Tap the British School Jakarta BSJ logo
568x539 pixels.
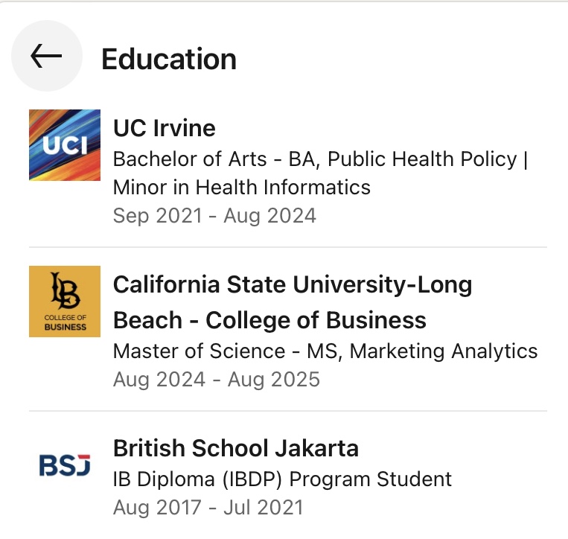pos(65,465)
